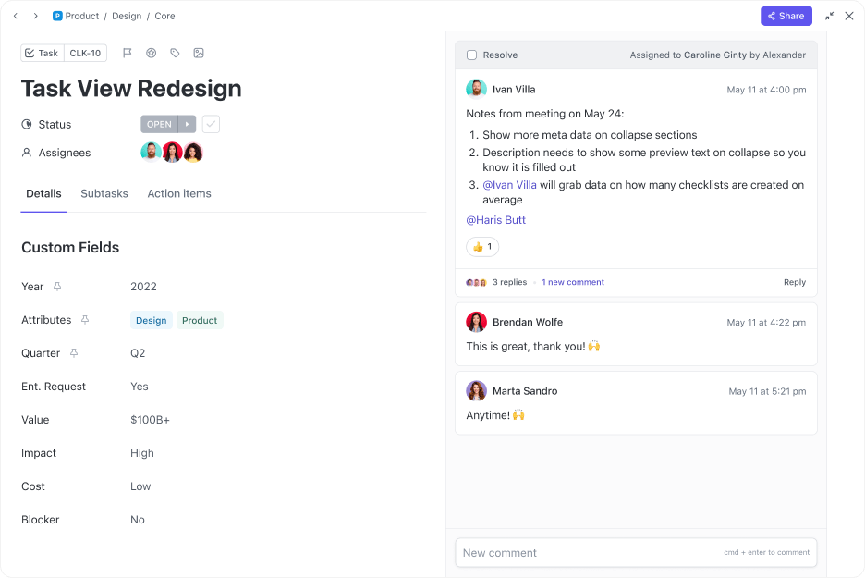Viewport: 865px width, 578px height.
Task: Add a tag to the task
Action: (x=176, y=53)
